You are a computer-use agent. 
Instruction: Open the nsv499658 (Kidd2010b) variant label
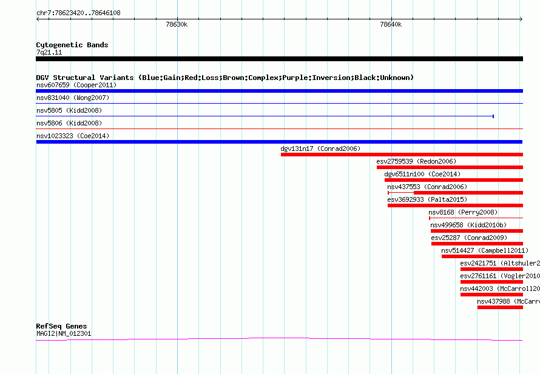468,225
